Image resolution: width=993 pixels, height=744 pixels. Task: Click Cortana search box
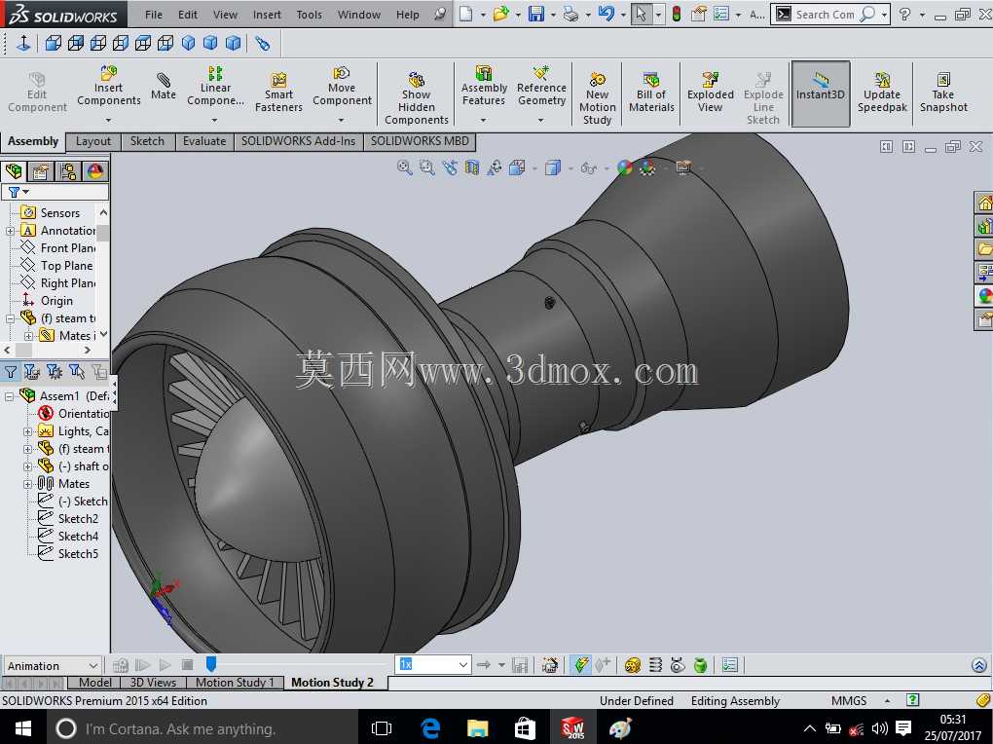[202, 728]
